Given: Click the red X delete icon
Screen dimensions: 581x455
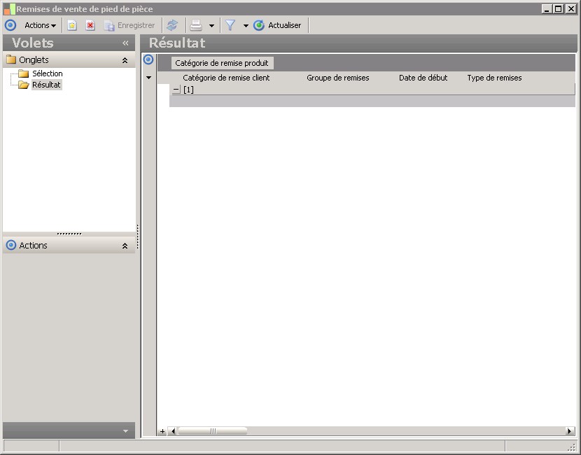Looking at the screenshot, I should pos(90,25).
